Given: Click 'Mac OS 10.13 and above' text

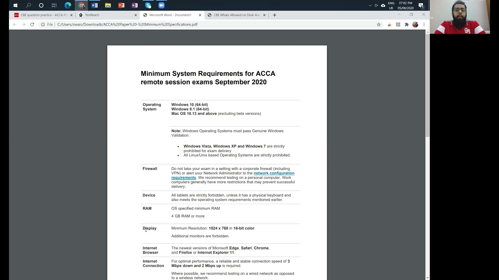Looking at the screenshot, I should tap(194, 114).
